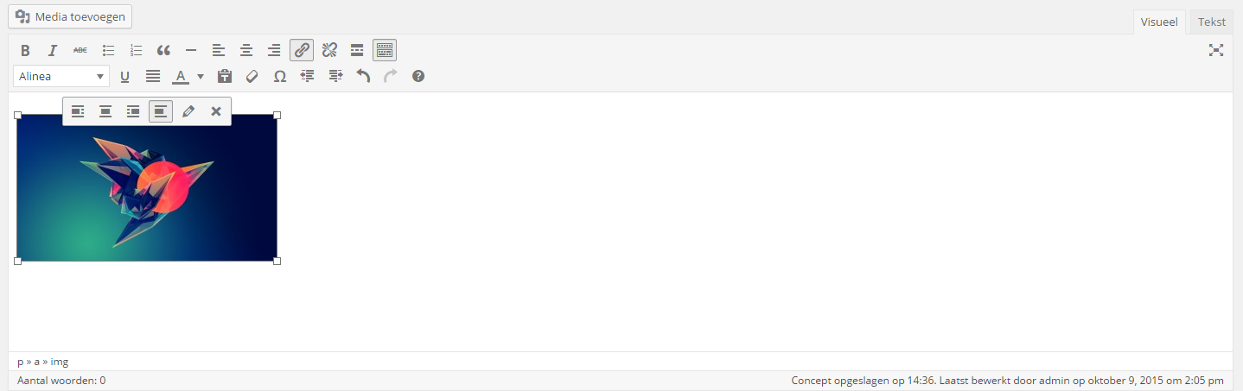Click the strikethrough formatting icon
The image size is (1243, 391).
[x=80, y=50]
